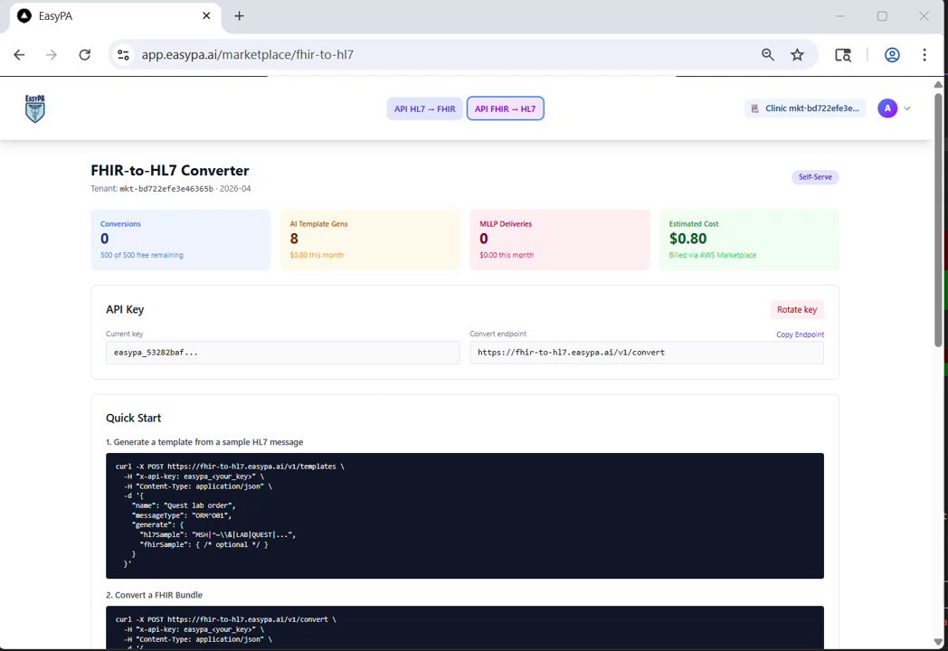The width and height of the screenshot is (948, 651).
Task: Reload the page with the refresh icon
Action: click(85, 55)
